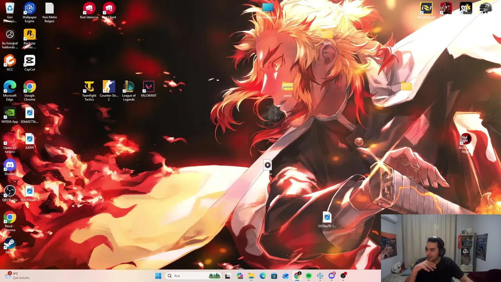The height and width of the screenshot is (282, 501).
Task: Open the Riot İstemcisi shortcut
Action: [x=89, y=8]
